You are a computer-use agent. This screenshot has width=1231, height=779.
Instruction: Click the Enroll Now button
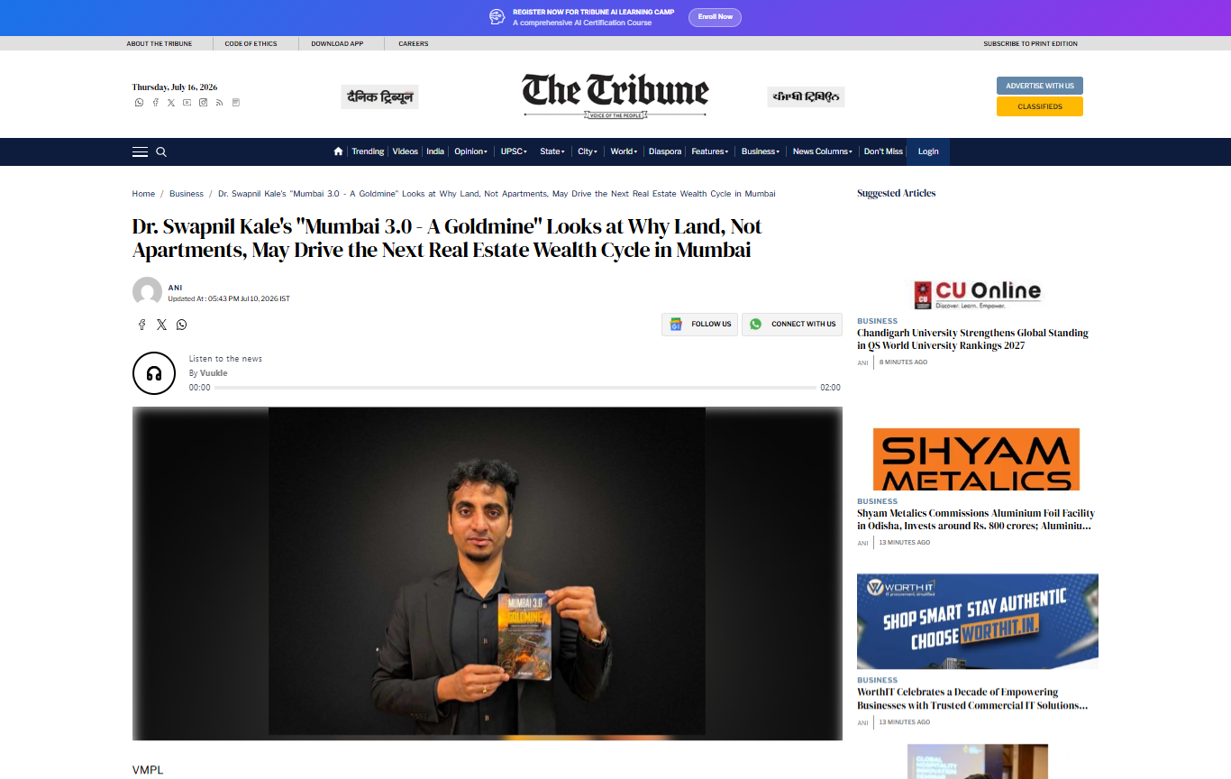click(715, 17)
